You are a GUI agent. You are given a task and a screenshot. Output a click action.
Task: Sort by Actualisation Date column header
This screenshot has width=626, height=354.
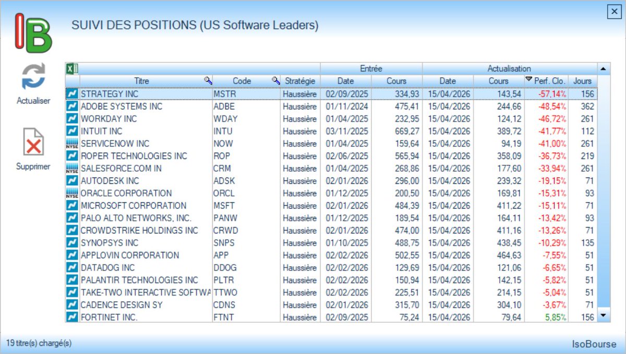[448, 81]
